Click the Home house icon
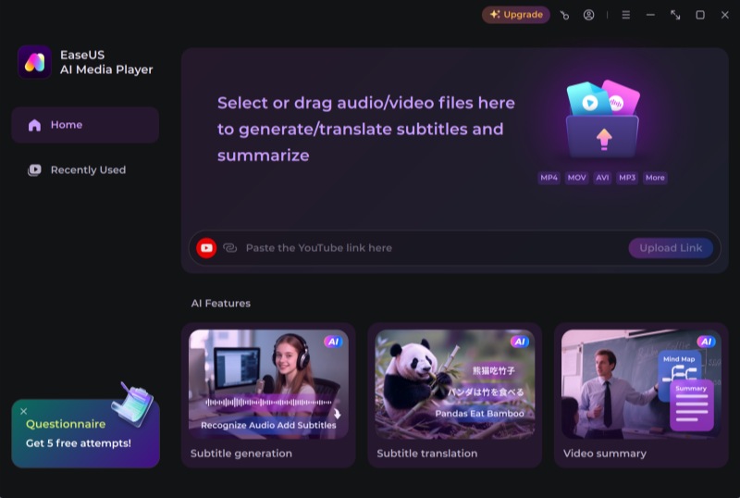 [34, 125]
